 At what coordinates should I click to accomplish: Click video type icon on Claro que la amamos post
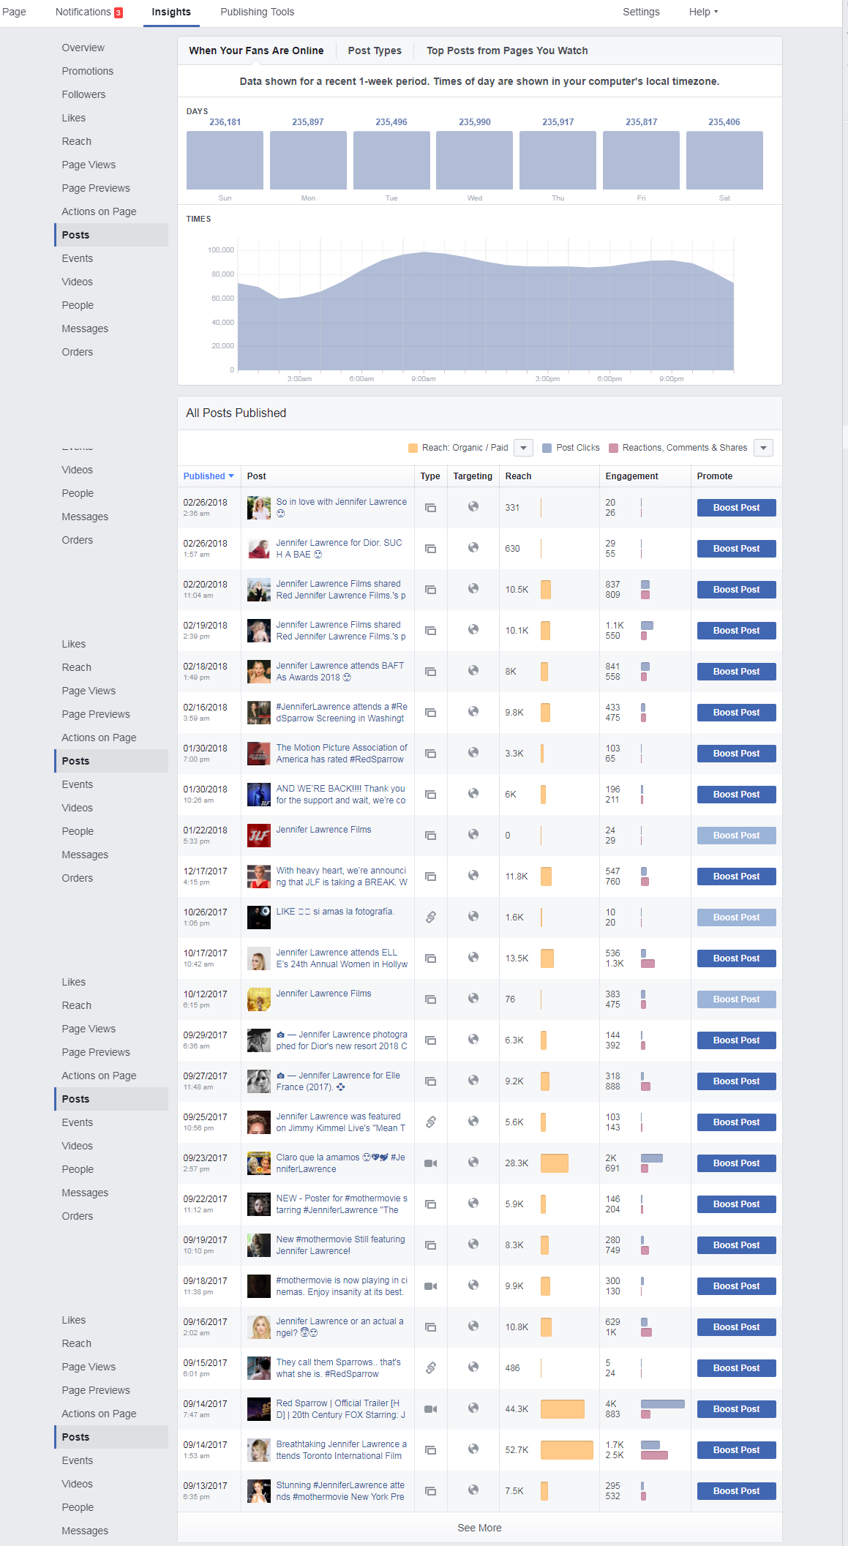pyautogui.click(x=431, y=1163)
